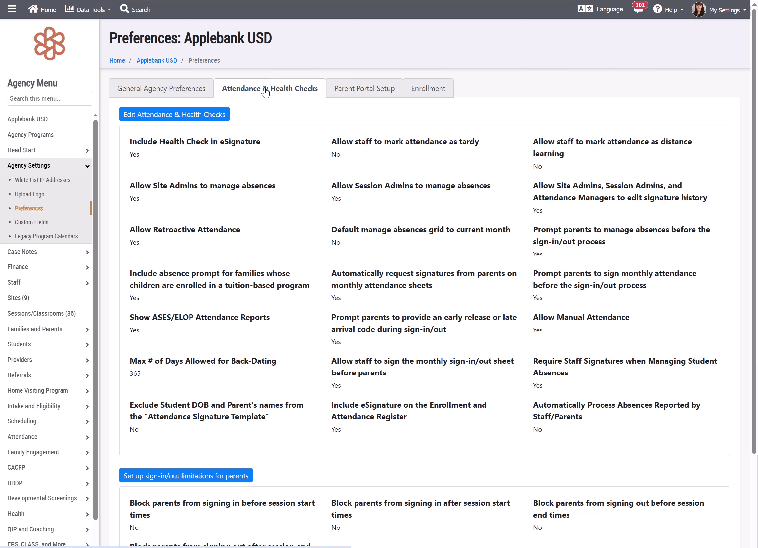Collapse the Agency Settings section

[x=49, y=166]
